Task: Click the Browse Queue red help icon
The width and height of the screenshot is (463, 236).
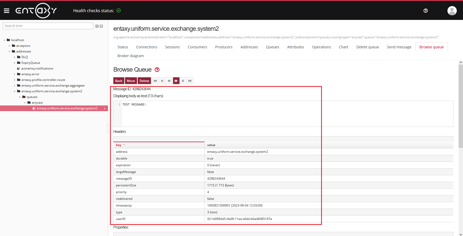Action: coord(157,70)
